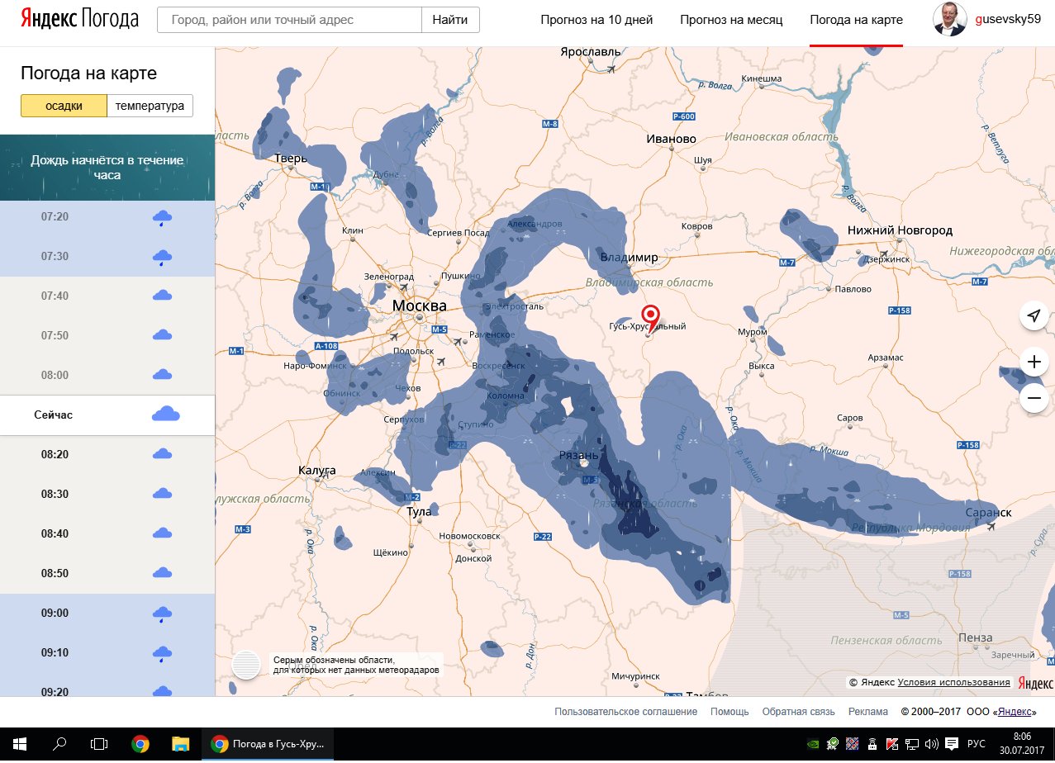Open the Помощь footer link

730,712
